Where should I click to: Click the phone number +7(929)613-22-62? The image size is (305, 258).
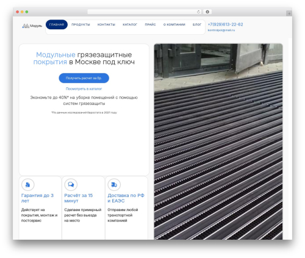[x=225, y=24]
